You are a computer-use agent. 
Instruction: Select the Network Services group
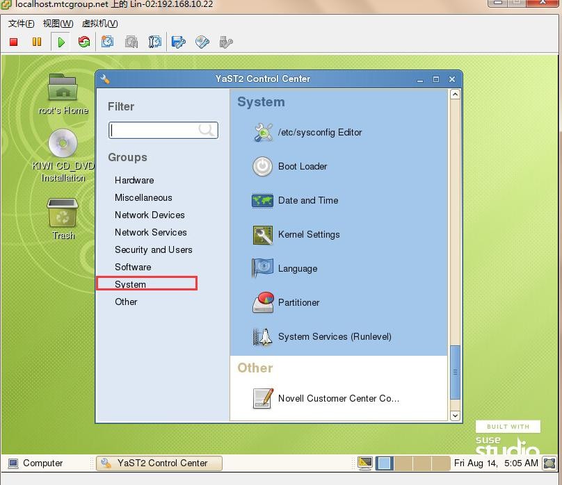click(x=150, y=232)
